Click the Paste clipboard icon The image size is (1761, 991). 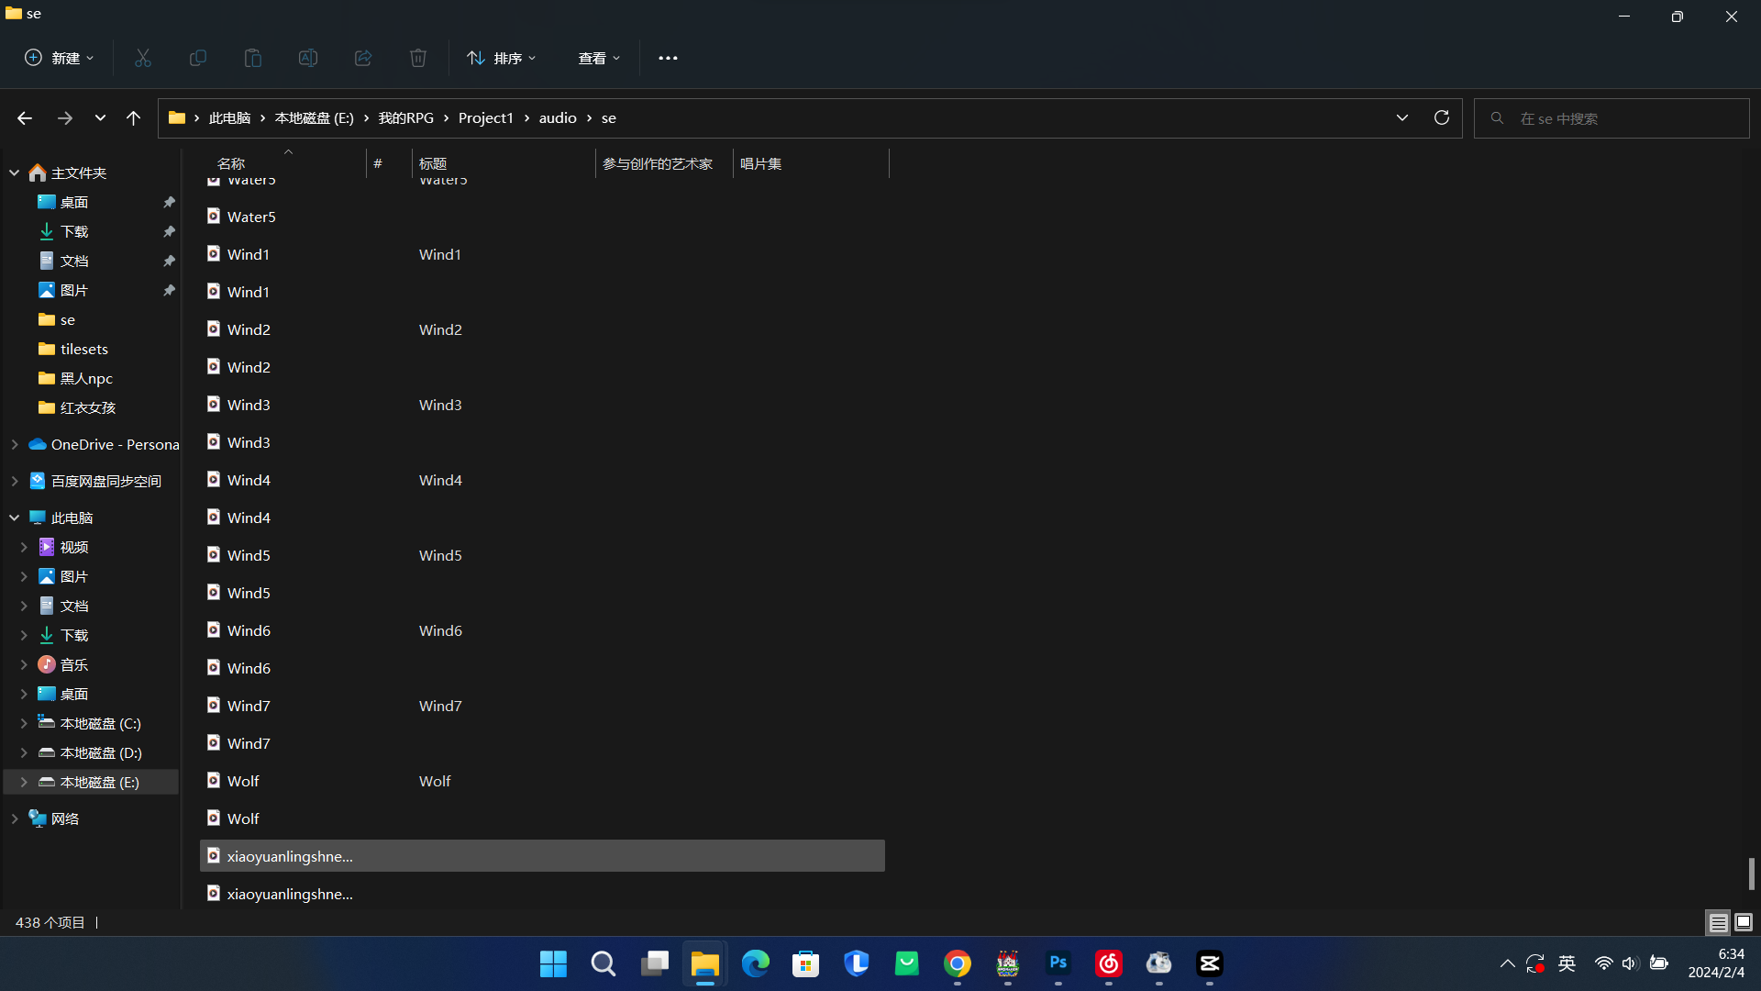pyautogui.click(x=253, y=58)
